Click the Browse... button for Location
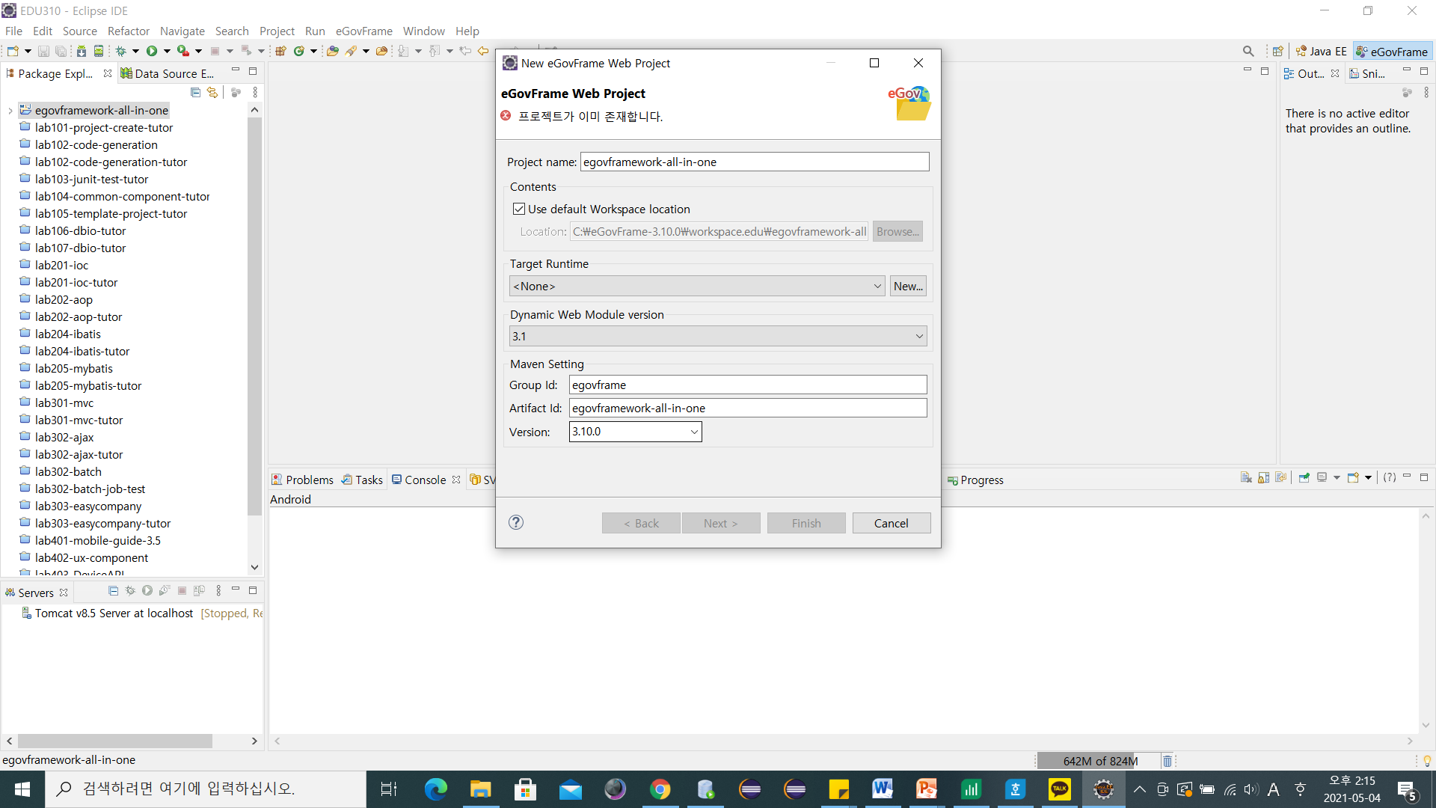This screenshot has width=1436, height=808. [897, 231]
